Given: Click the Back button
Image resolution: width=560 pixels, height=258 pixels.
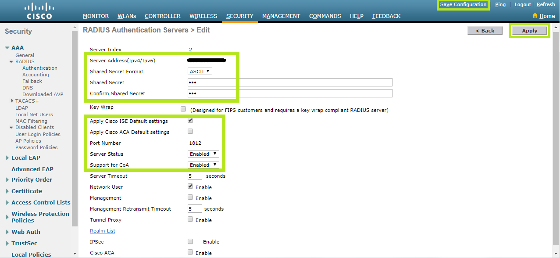Looking at the screenshot, I should (485, 31).
